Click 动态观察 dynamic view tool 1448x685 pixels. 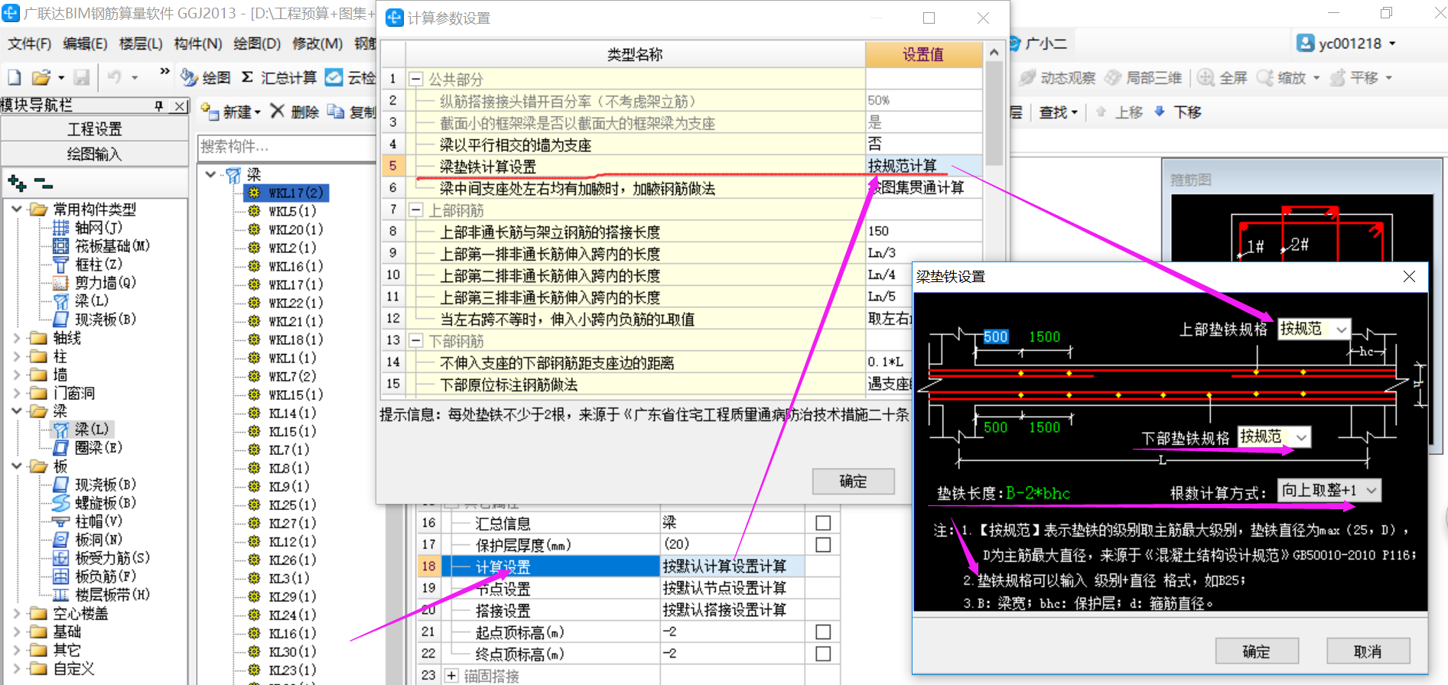(x=1058, y=78)
